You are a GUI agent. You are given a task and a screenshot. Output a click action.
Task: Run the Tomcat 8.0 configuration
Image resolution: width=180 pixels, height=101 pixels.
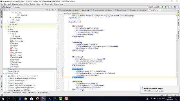[x=163, y=7]
